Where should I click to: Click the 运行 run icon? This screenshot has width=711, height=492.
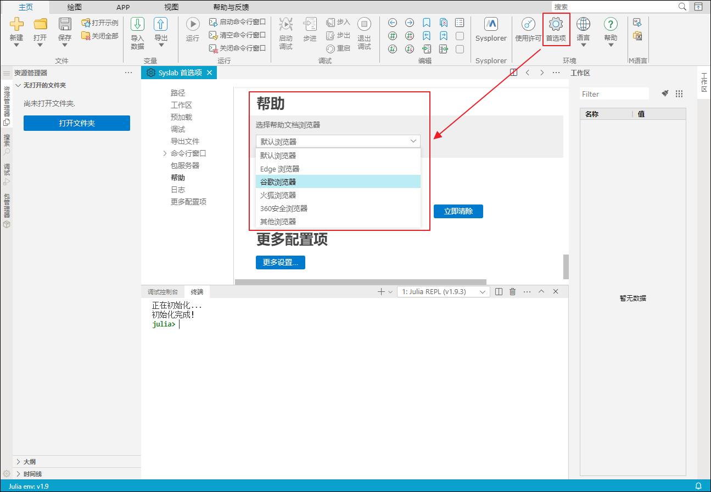[x=193, y=25]
